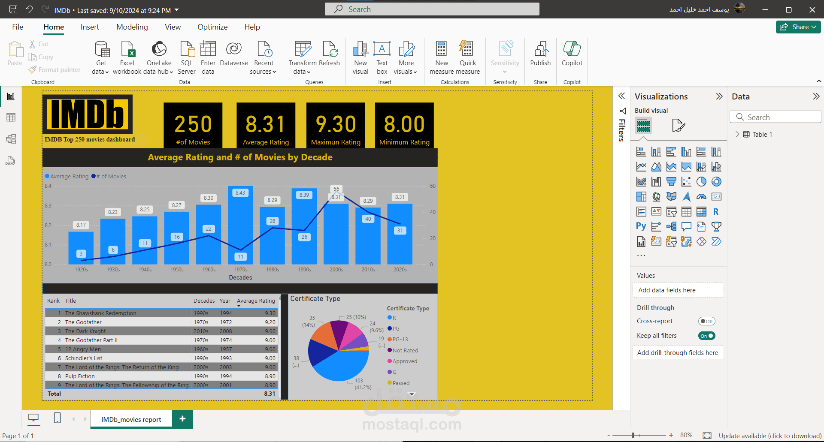824x442 pixels.
Task: Switch to mobile layout view
Action: (57, 418)
